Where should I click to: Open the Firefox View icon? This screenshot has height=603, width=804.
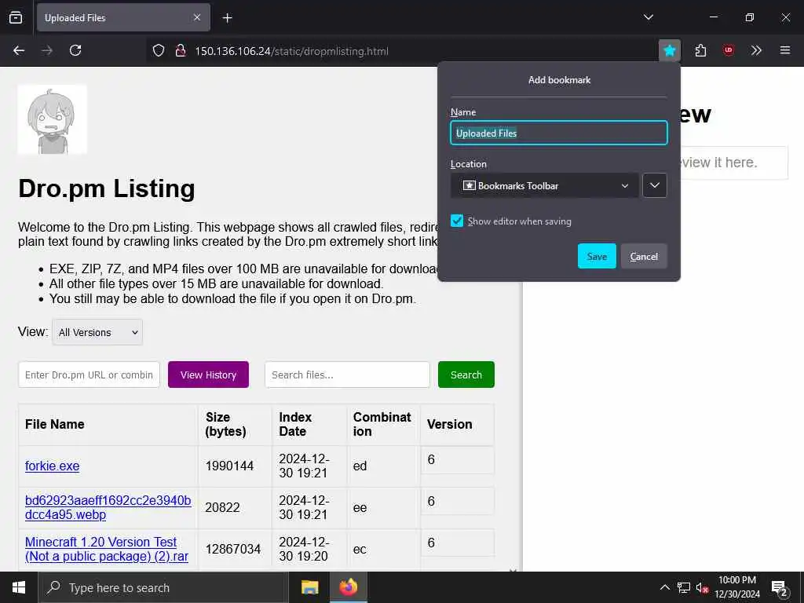pos(16,17)
